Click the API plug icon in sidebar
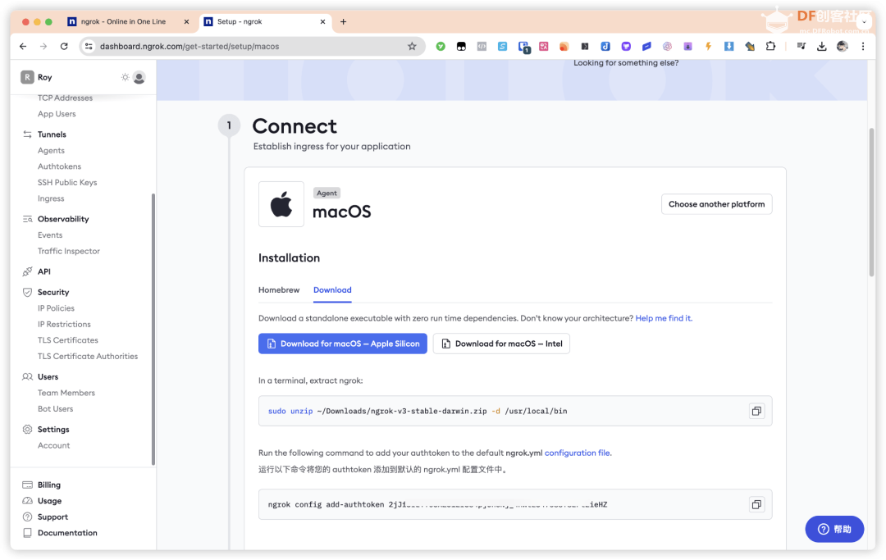The height and width of the screenshot is (560, 886). pos(27,271)
